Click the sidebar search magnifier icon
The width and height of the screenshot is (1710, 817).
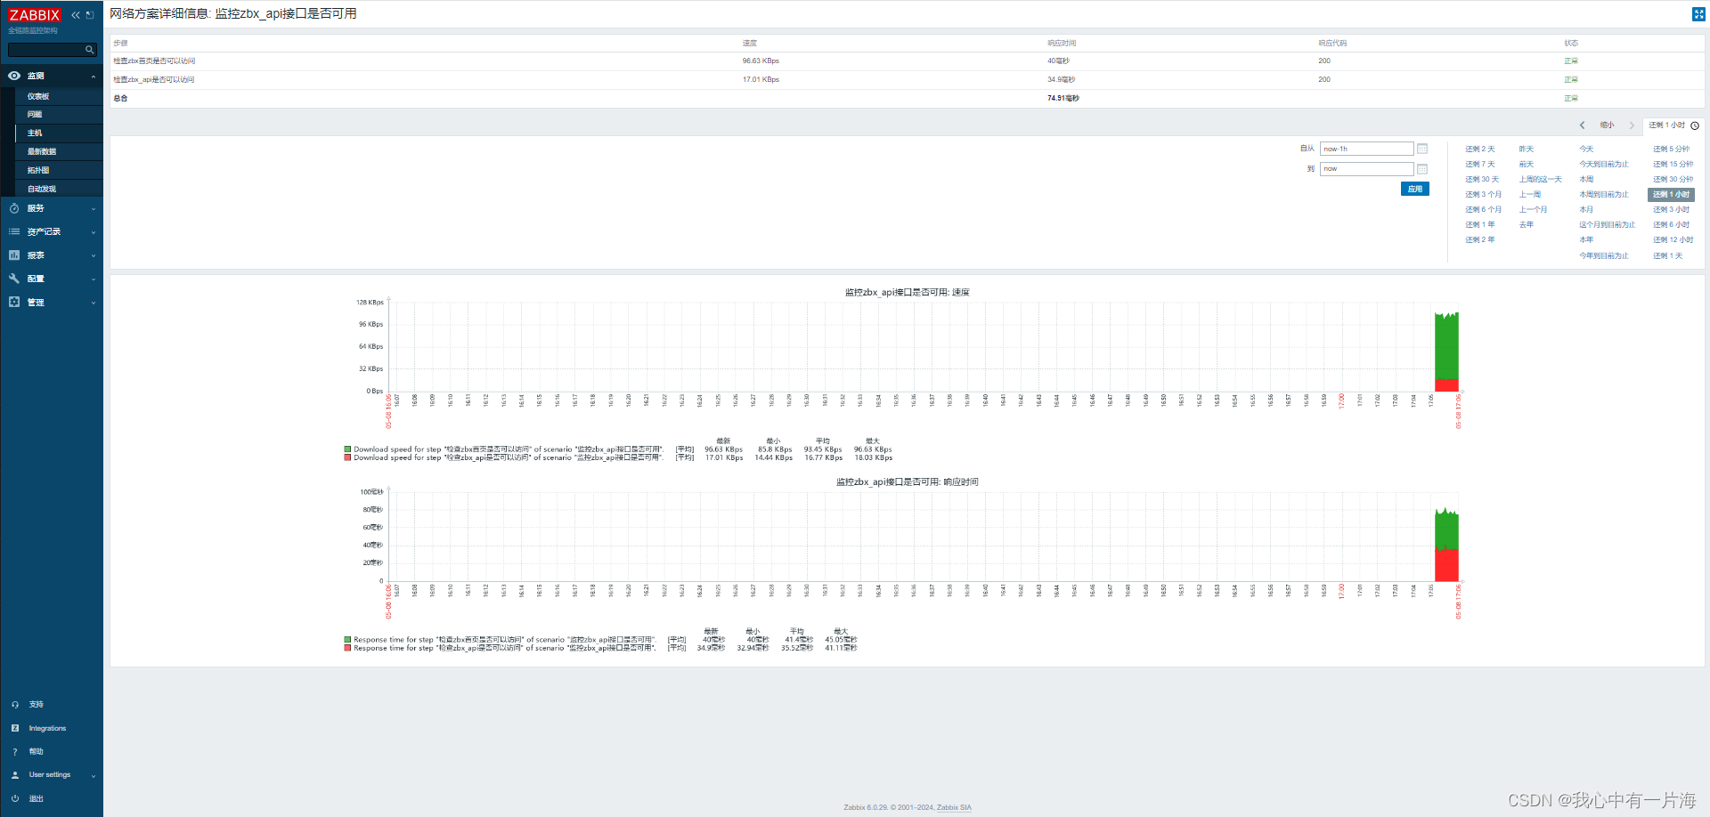point(89,50)
